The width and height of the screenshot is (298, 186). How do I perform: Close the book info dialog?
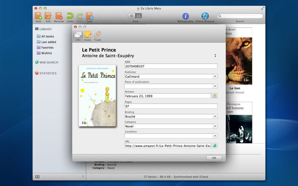(75, 27)
